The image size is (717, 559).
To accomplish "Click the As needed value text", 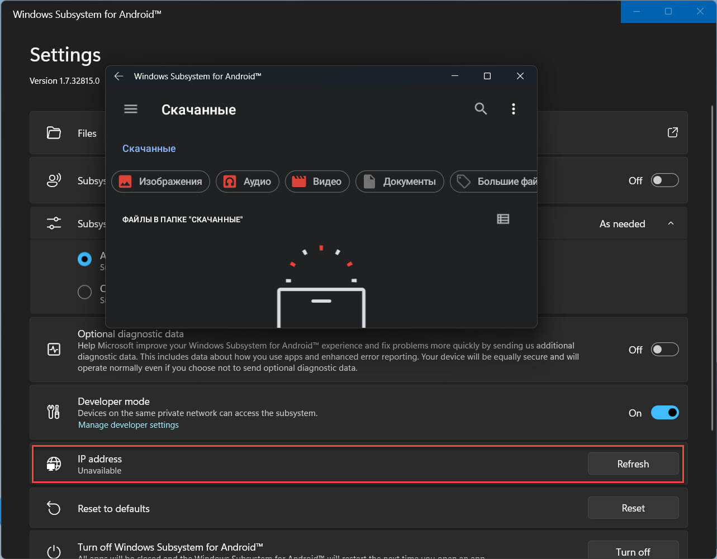I will click(x=622, y=224).
